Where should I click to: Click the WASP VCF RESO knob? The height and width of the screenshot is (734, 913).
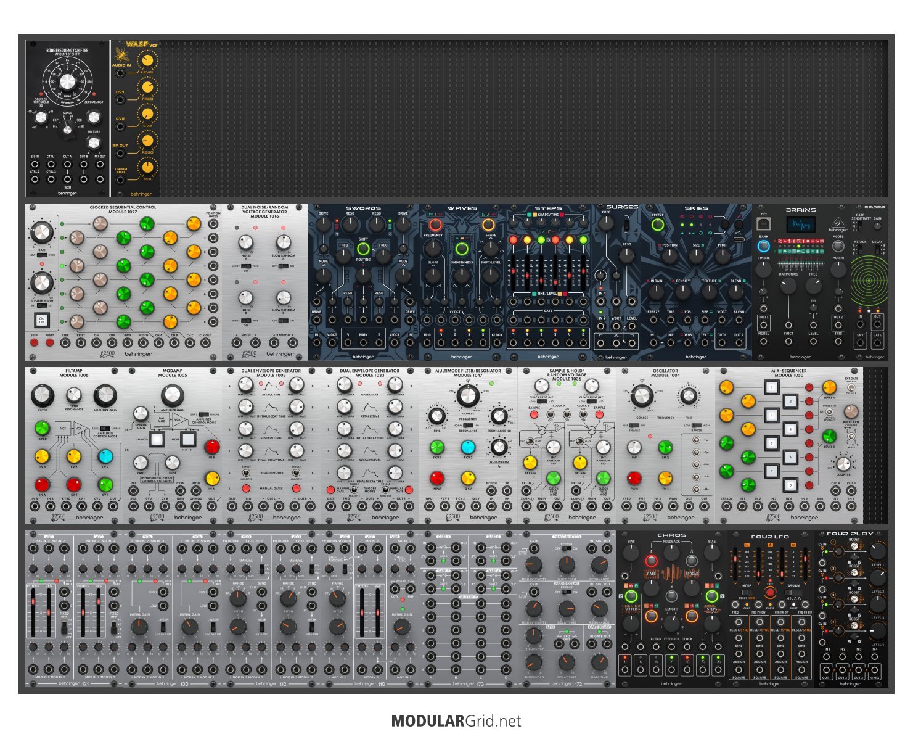click(147, 141)
